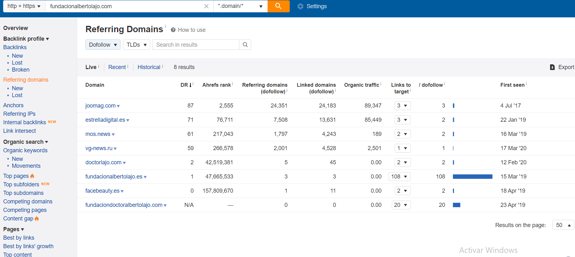
Task: Click the Export button
Action: [562, 67]
